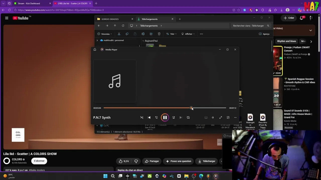Image resolution: width=321 pixels, height=180 pixels.
Task: Share the video with Partager
Action: pos(152,161)
